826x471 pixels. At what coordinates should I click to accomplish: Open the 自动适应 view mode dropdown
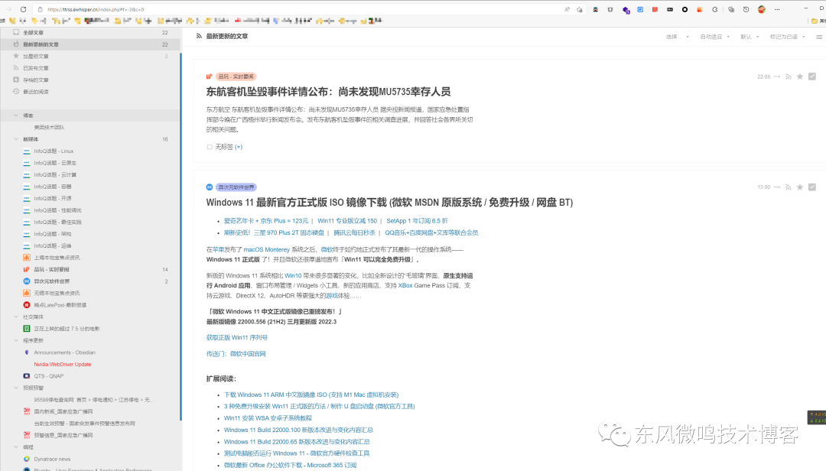pos(714,37)
